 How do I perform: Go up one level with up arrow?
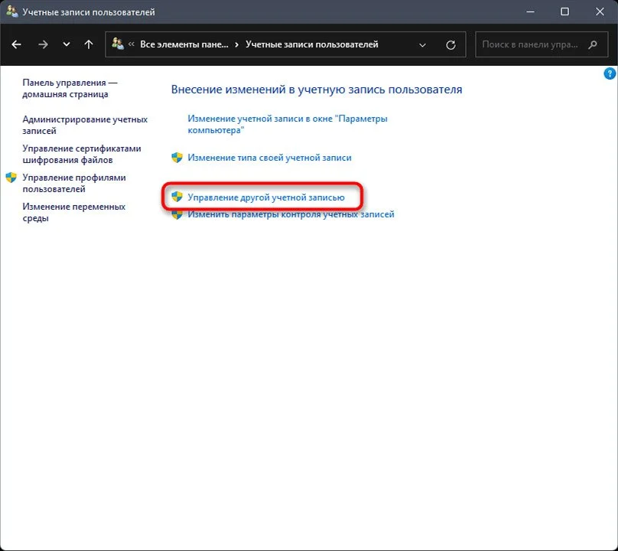[89, 44]
